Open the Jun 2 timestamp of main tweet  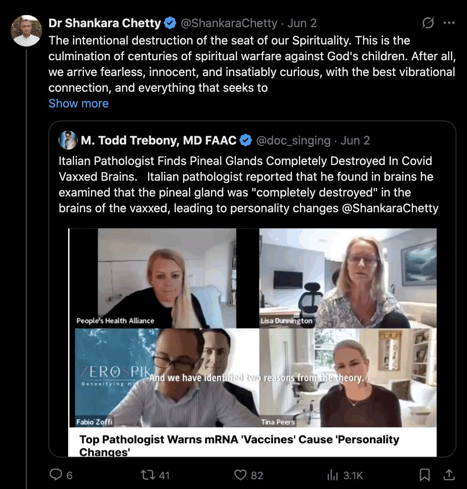tap(302, 23)
